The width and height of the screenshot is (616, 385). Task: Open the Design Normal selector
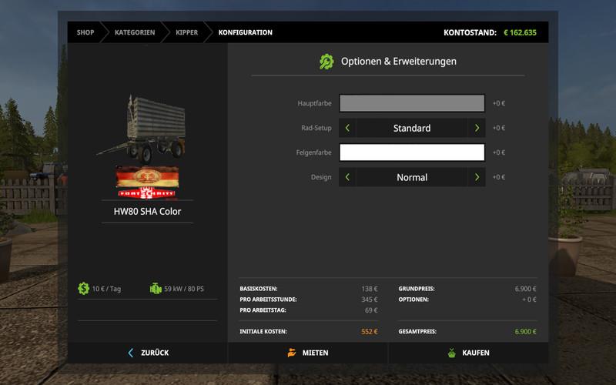tap(412, 177)
